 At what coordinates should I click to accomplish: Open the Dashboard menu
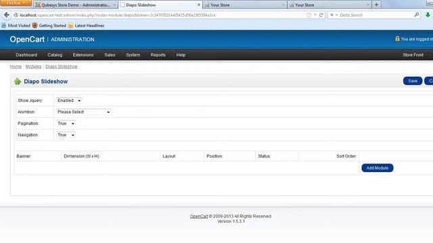[26, 55]
